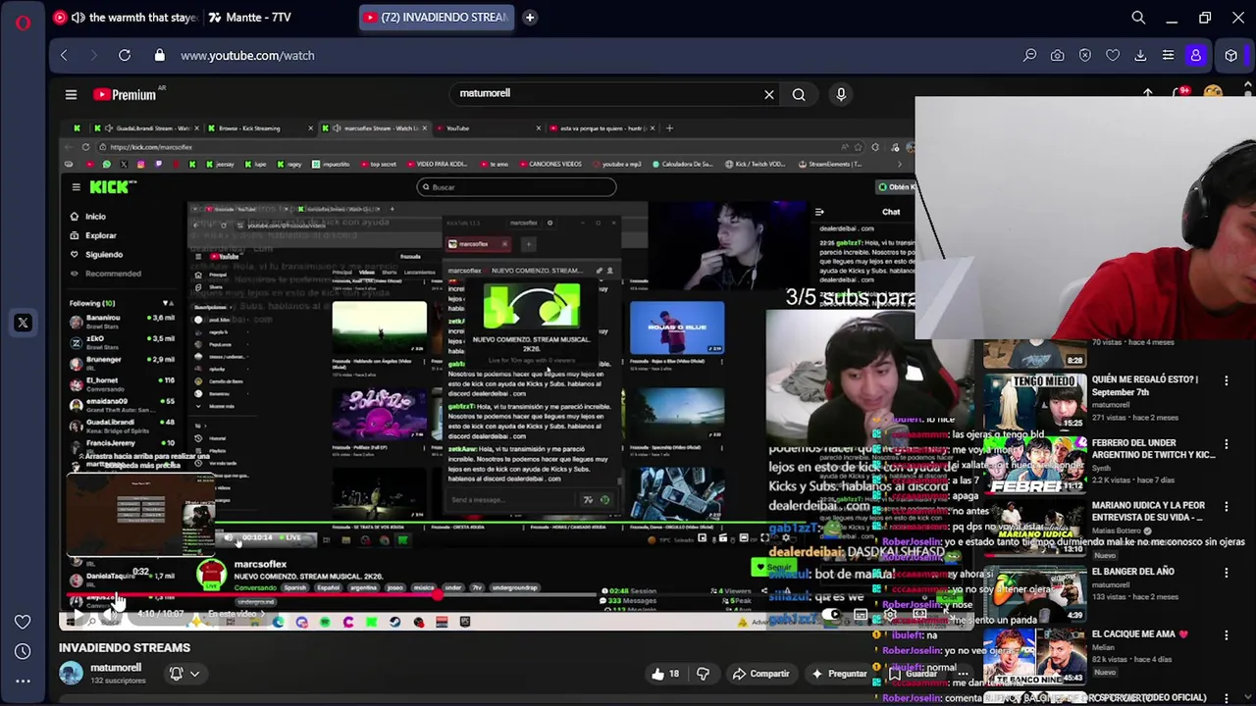Take a snapshot with camera icon
This screenshot has height=706, width=1256.
[x=1057, y=56]
